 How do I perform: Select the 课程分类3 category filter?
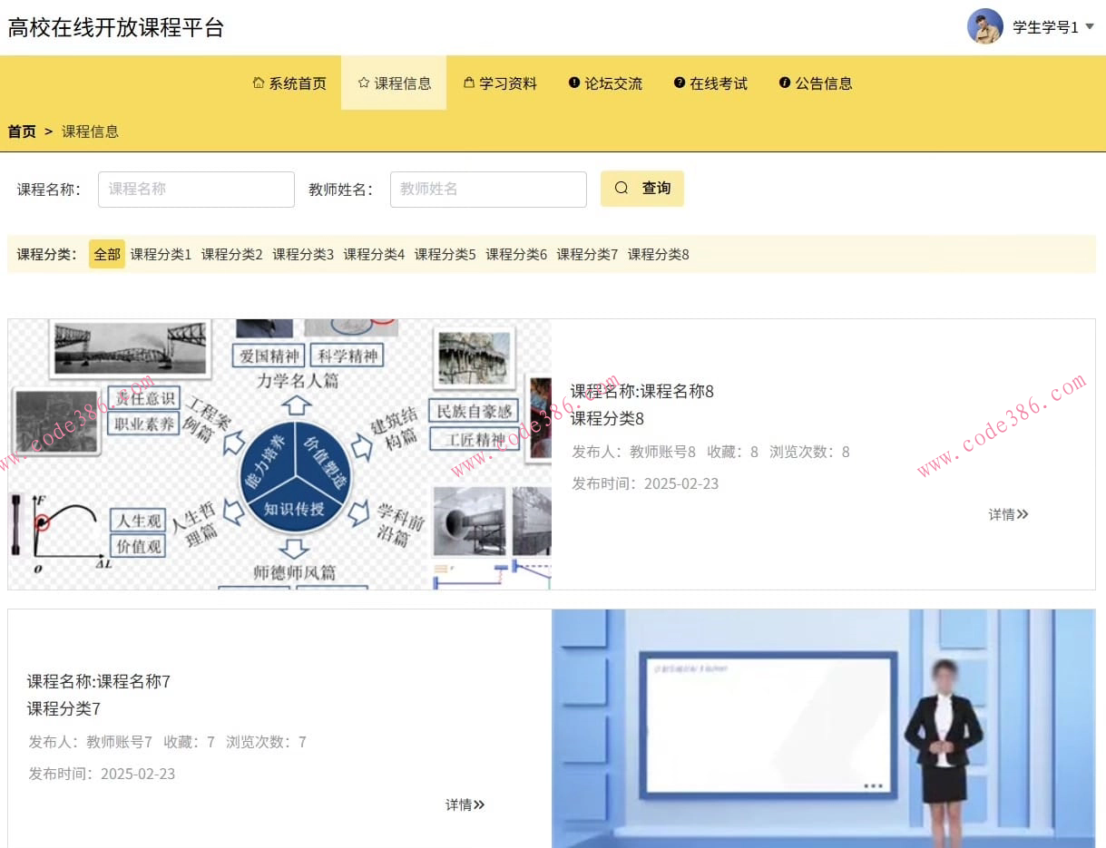[x=302, y=255]
